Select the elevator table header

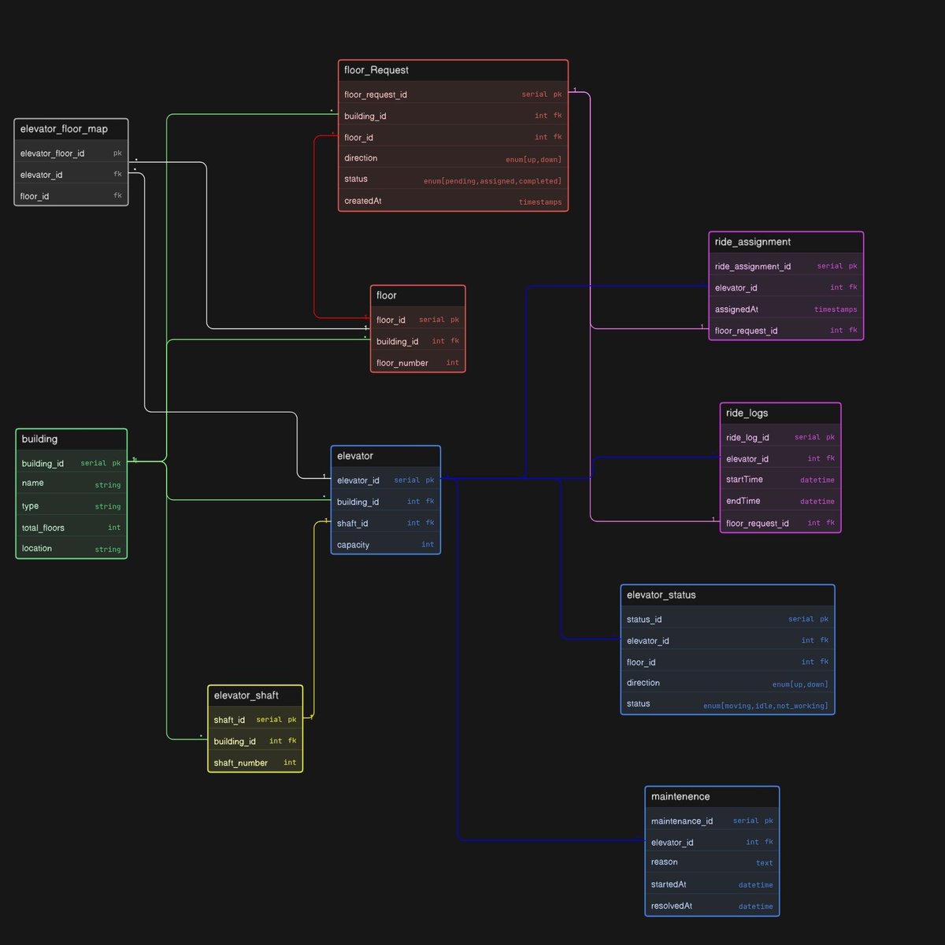pos(386,456)
